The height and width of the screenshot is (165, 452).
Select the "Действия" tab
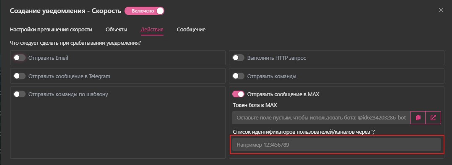pyautogui.click(x=152, y=30)
